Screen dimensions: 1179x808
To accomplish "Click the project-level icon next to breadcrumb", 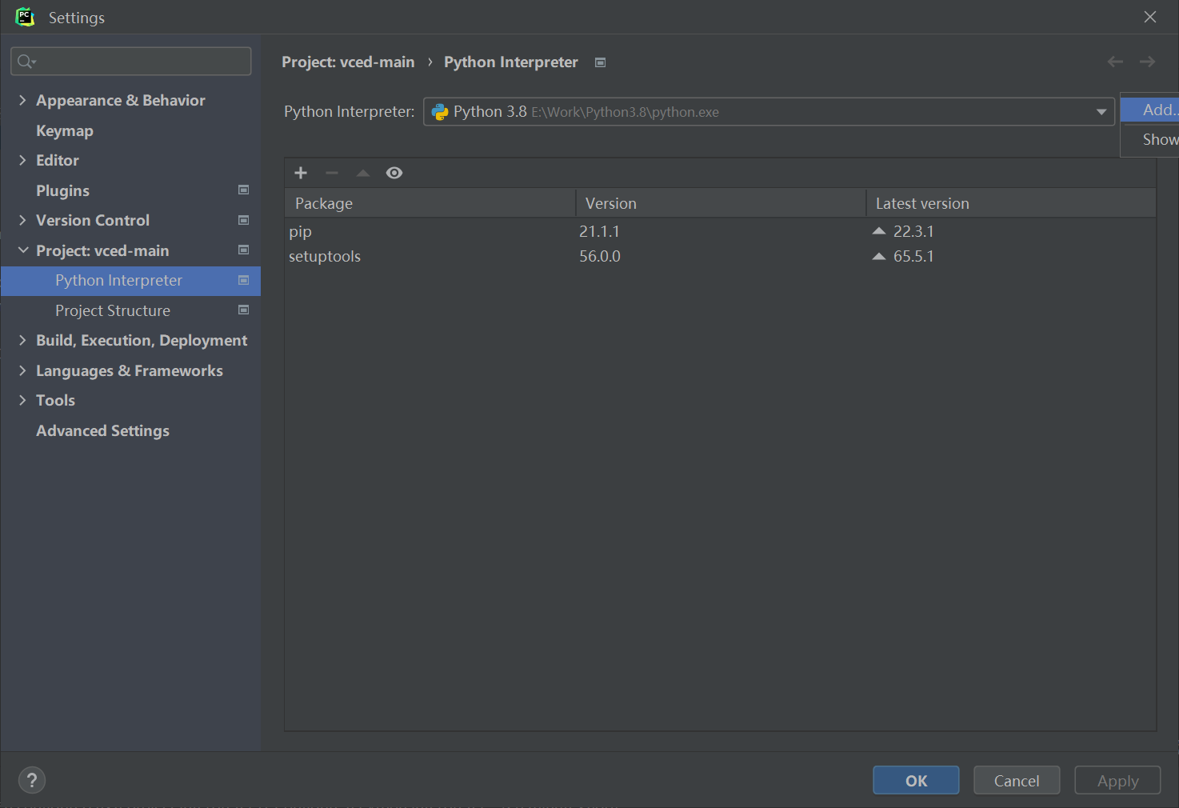I will 601,62.
